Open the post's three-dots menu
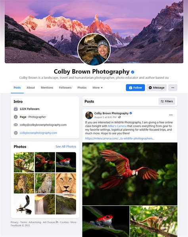This screenshot has width=188, height=237. pos(171,115)
